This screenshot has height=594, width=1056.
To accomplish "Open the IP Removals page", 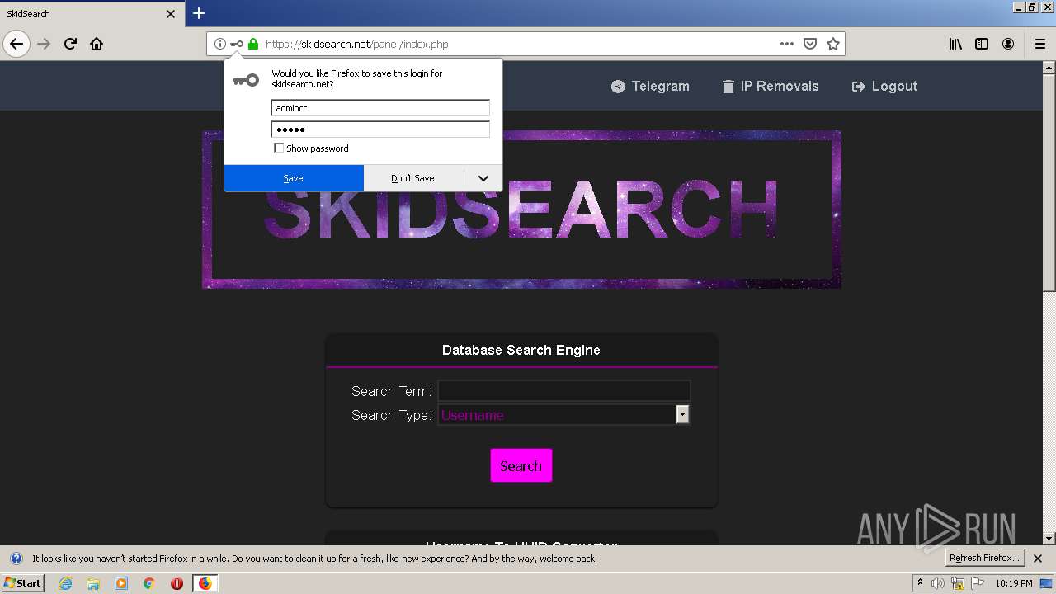I will [x=771, y=86].
